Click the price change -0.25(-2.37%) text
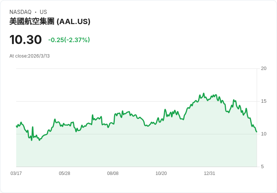 click(x=69, y=40)
